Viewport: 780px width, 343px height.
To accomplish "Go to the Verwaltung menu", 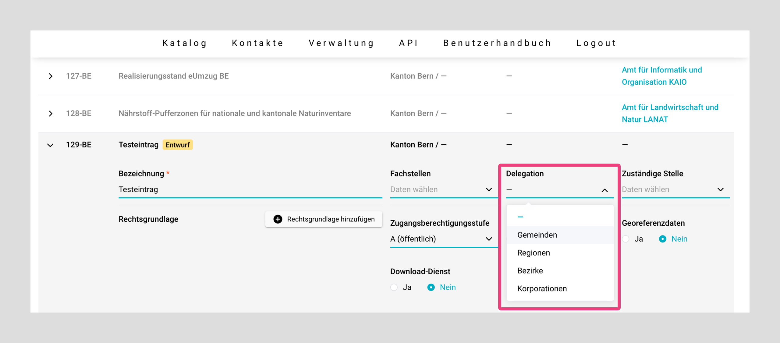I will click(342, 43).
